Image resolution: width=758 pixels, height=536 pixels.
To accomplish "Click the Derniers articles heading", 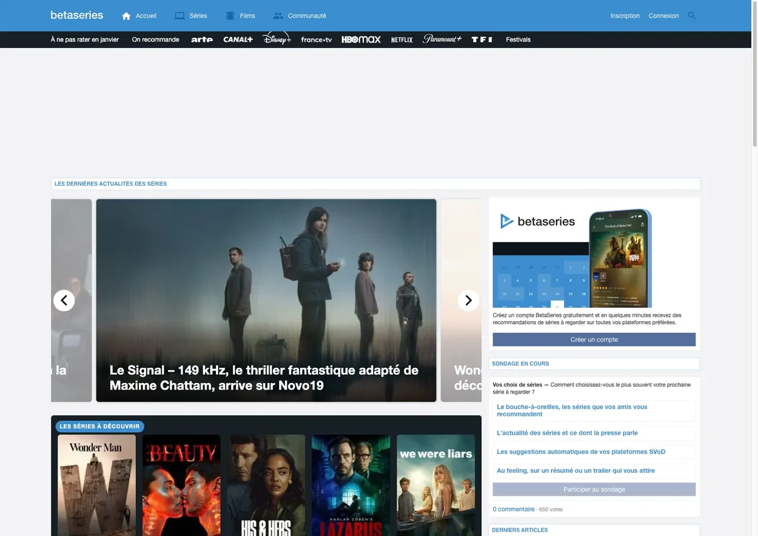I will (x=520, y=530).
